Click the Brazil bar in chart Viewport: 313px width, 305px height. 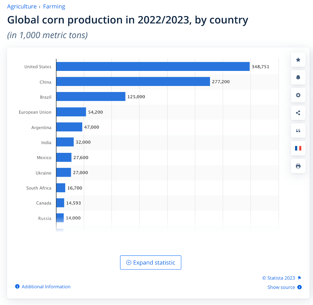coord(91,97)
